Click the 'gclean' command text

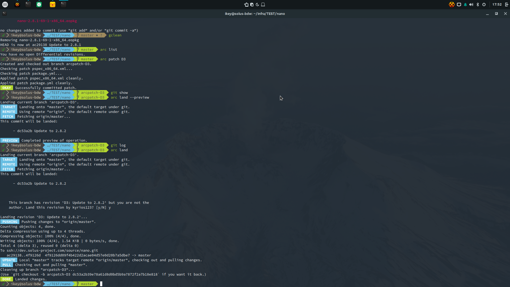coord(115,35)
